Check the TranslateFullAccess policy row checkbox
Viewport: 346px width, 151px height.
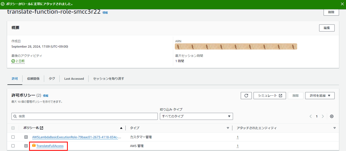[x=13, y=146]
